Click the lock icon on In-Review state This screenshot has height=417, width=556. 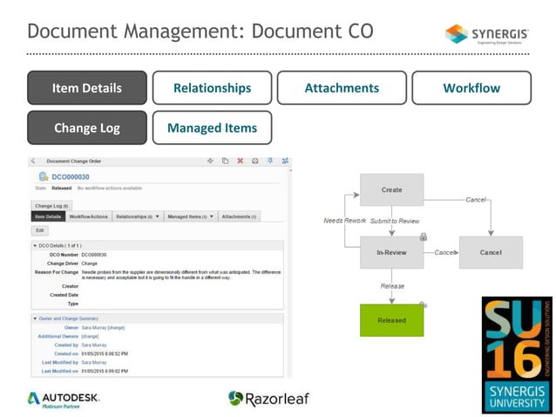424,236
